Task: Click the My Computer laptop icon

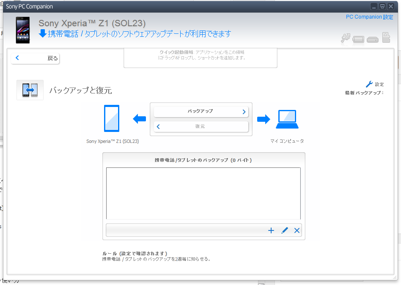Action: click(x=287, y=119)
